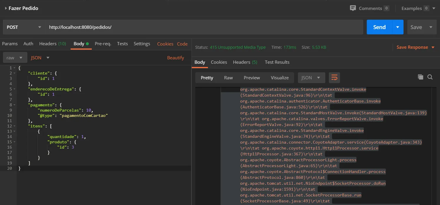Open the Tests request tab
The height and width of the screenshot is (205, 440).
(122, 44)
